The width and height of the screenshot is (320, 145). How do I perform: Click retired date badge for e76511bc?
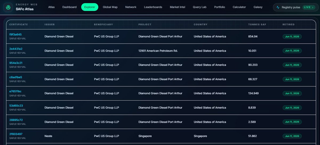point(292,93)
